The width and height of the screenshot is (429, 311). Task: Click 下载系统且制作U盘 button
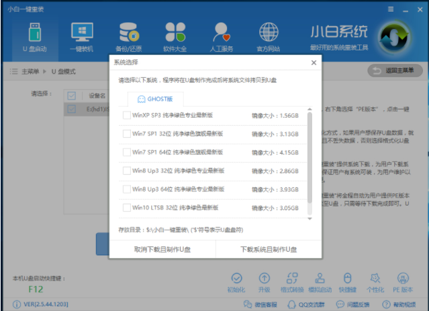coord(269,249)
